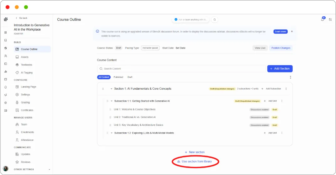Screen dimensions: 336x175
Task: Click Set Date start date
Action: tap(180, 48)
